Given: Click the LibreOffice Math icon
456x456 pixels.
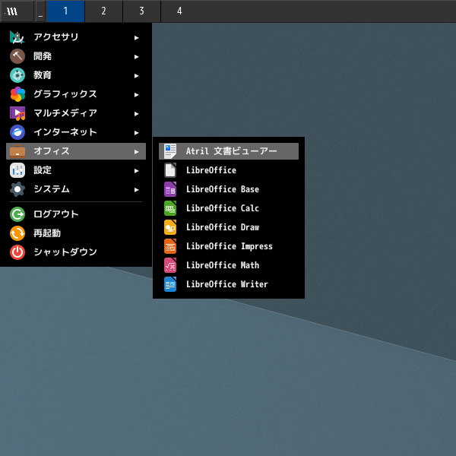Looking at the screenshot, I should pos(170,265).
